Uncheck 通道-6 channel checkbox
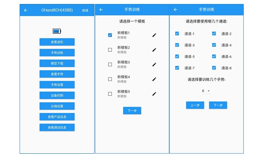 pos(214,56)
